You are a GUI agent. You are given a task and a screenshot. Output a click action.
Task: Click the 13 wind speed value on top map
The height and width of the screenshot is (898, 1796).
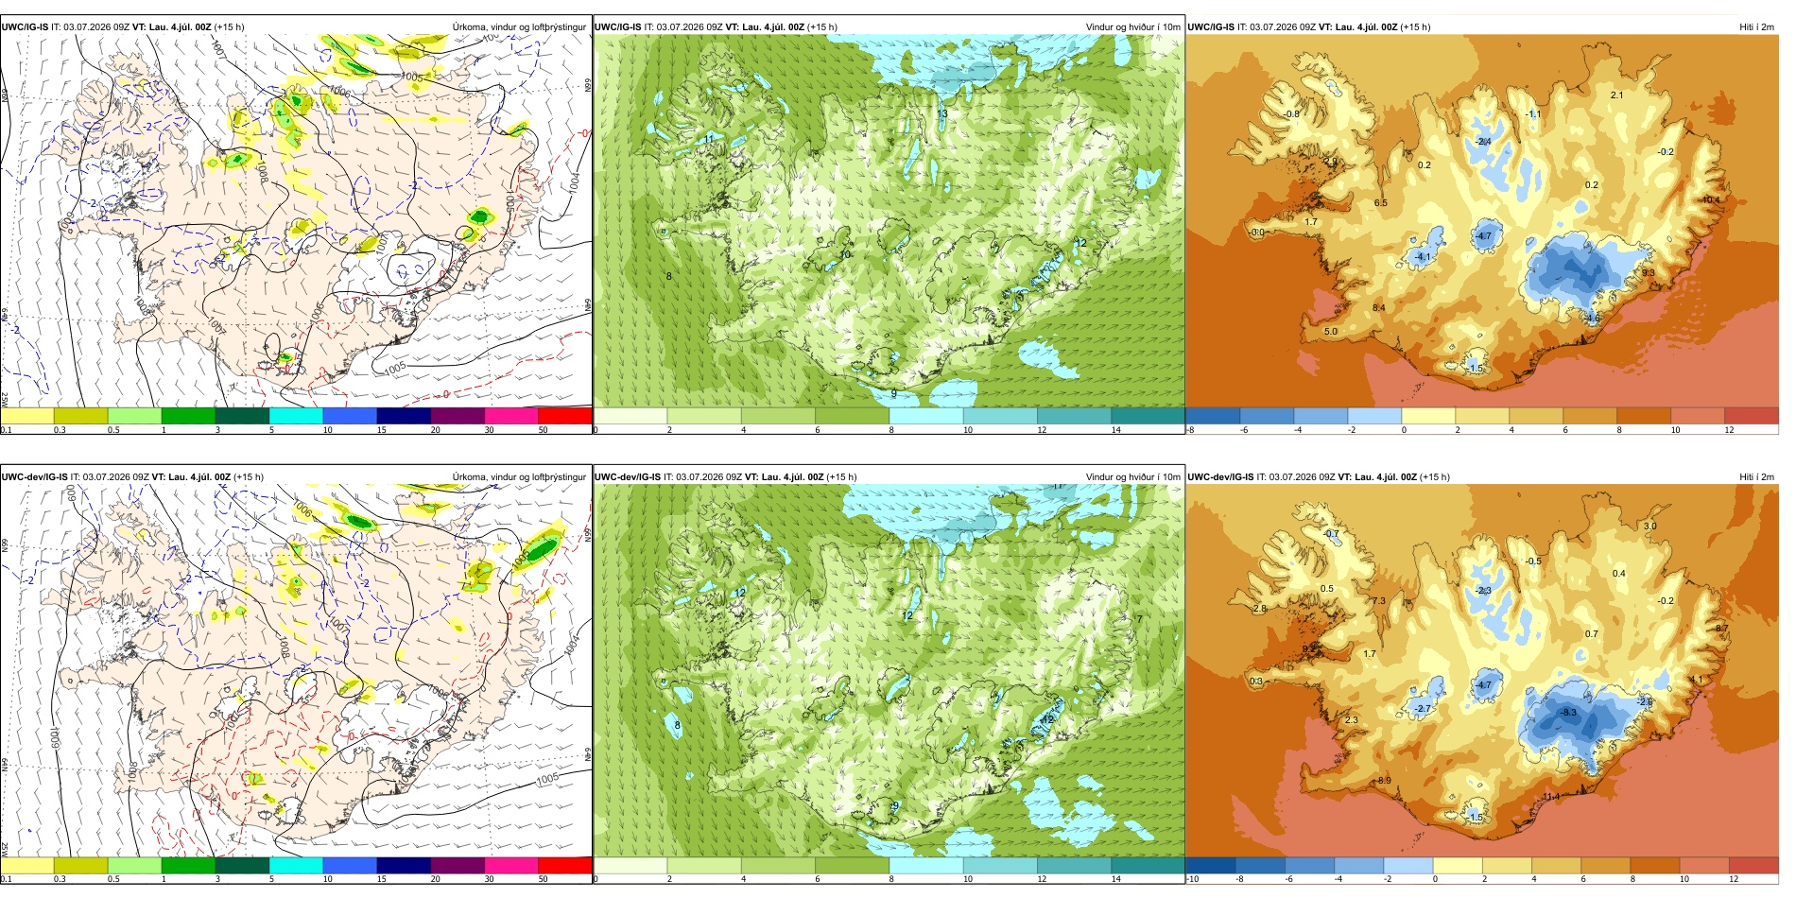click(941, 114)
